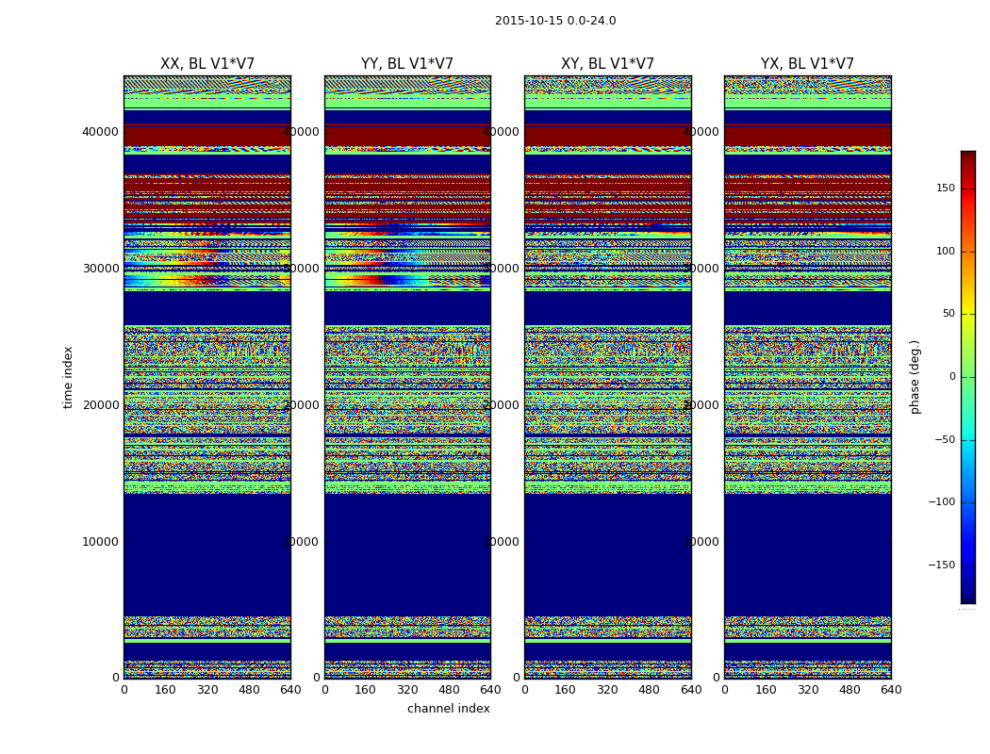This screenshot has height=754, width=990.
Task: Click the 320 channel tick under XY plot
Action: click(x=607, y=690)
